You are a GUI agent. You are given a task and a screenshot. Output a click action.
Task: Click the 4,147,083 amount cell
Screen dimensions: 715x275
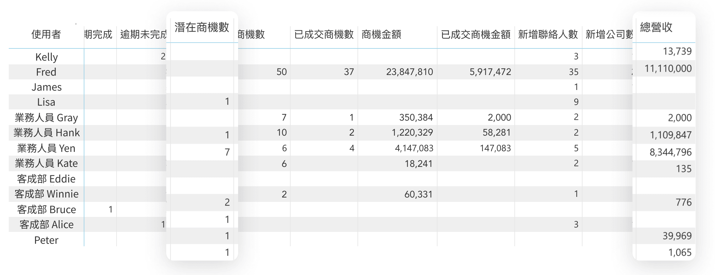click(x=414, y=148)
